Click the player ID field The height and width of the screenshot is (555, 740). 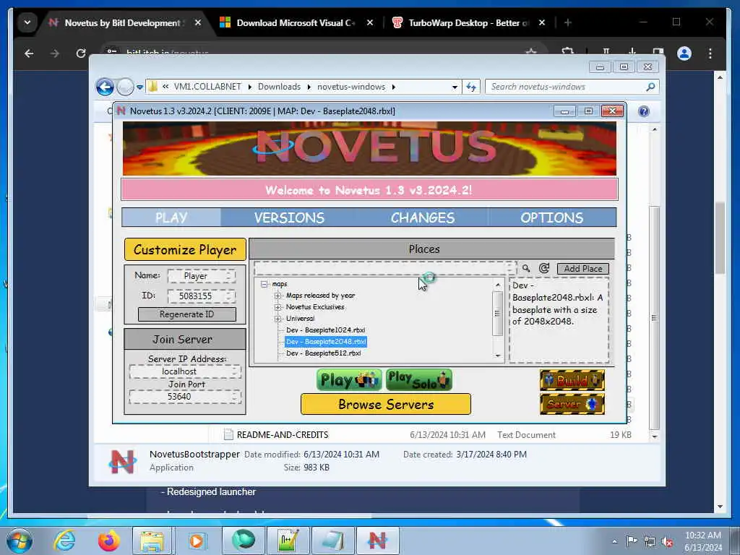[202, 296]
